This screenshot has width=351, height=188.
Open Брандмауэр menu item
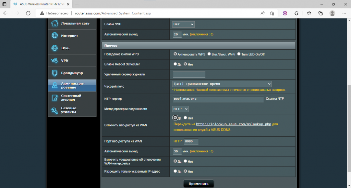click(72, 73)
